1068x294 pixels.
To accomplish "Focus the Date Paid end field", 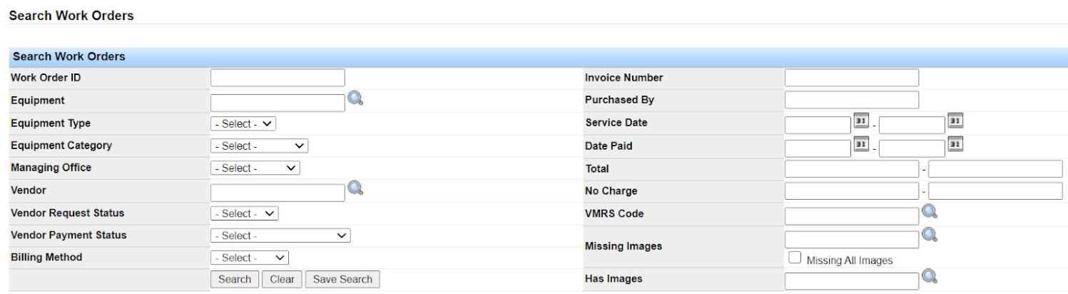I will click(912, 148).
